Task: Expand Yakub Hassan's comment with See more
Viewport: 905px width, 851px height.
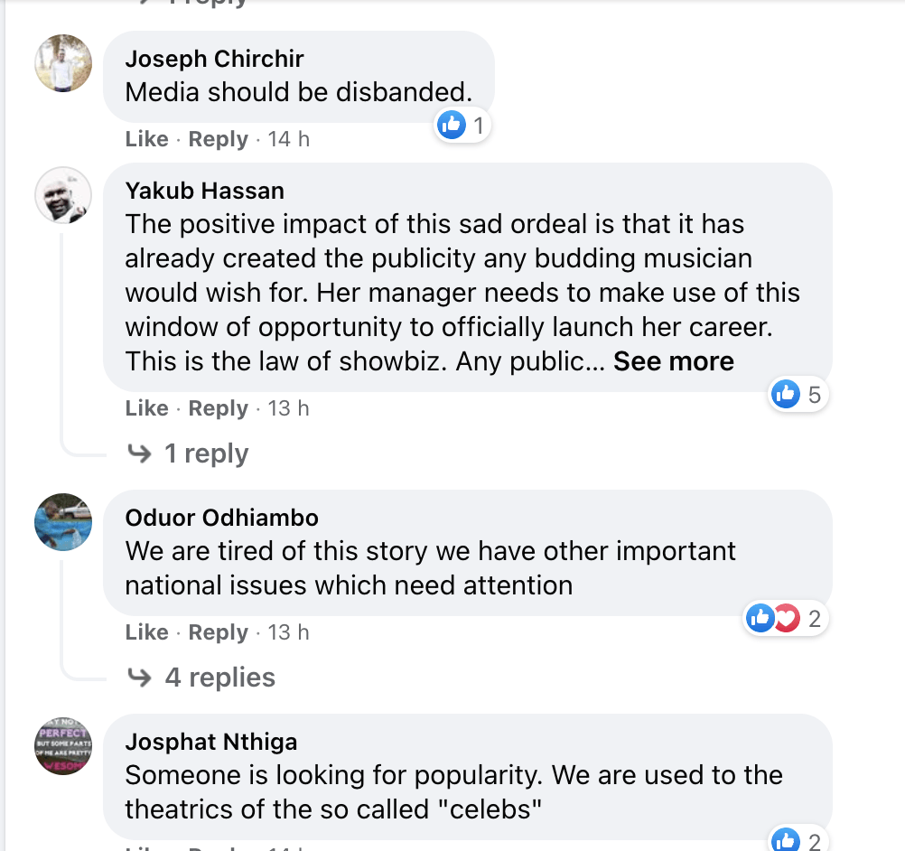Action: (x=673, y=361)
